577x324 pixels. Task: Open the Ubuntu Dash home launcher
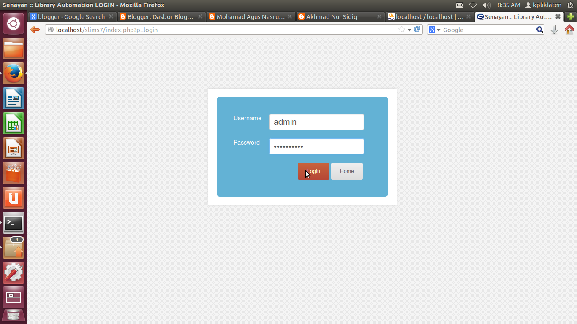(x=14, y=24)
